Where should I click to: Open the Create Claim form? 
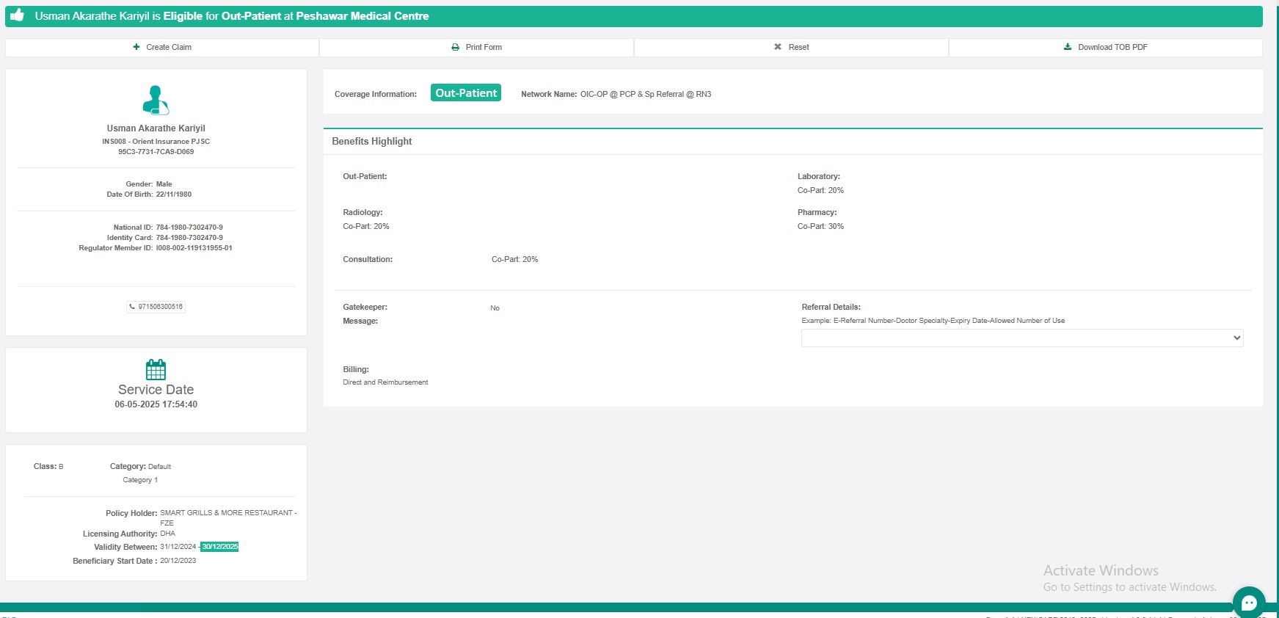point(162,47)
